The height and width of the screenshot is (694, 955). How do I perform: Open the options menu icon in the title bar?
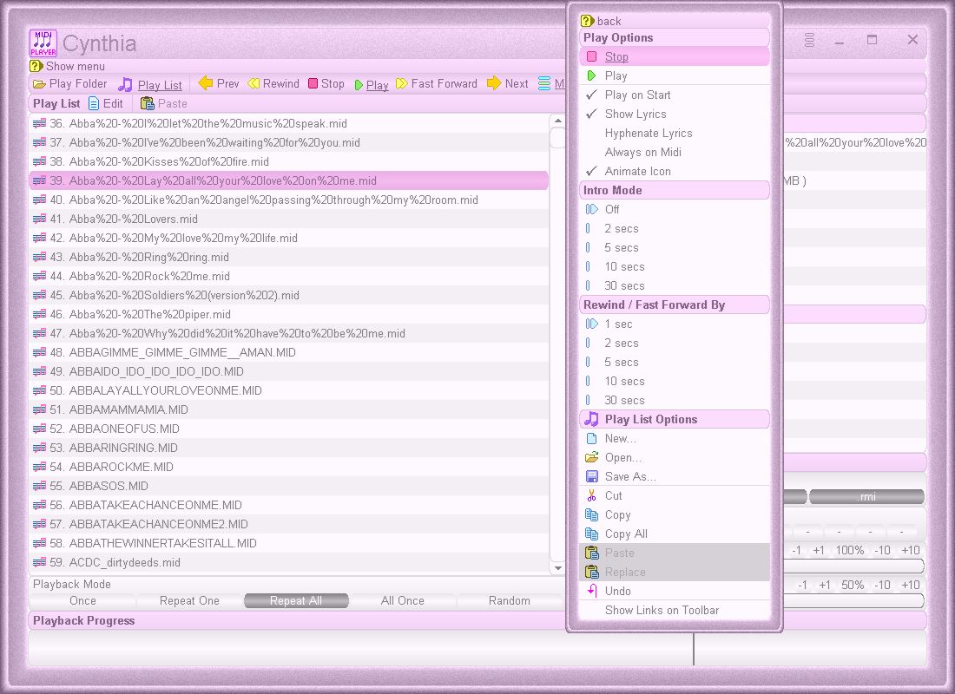[x=809, y=40]
